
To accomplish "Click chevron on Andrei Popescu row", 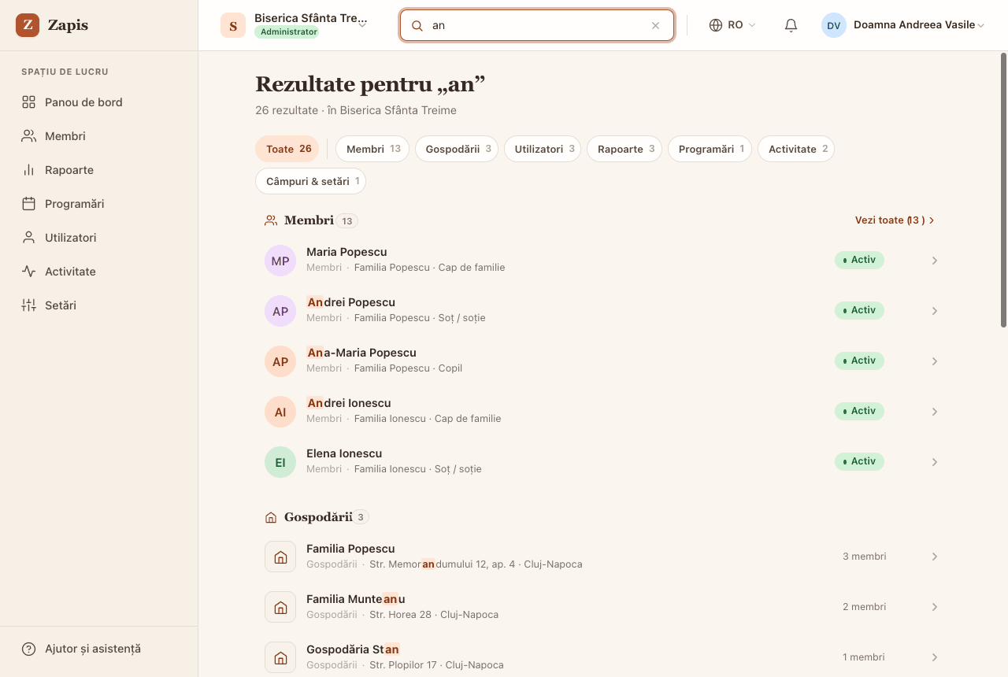I will click(x=935, y=311).
